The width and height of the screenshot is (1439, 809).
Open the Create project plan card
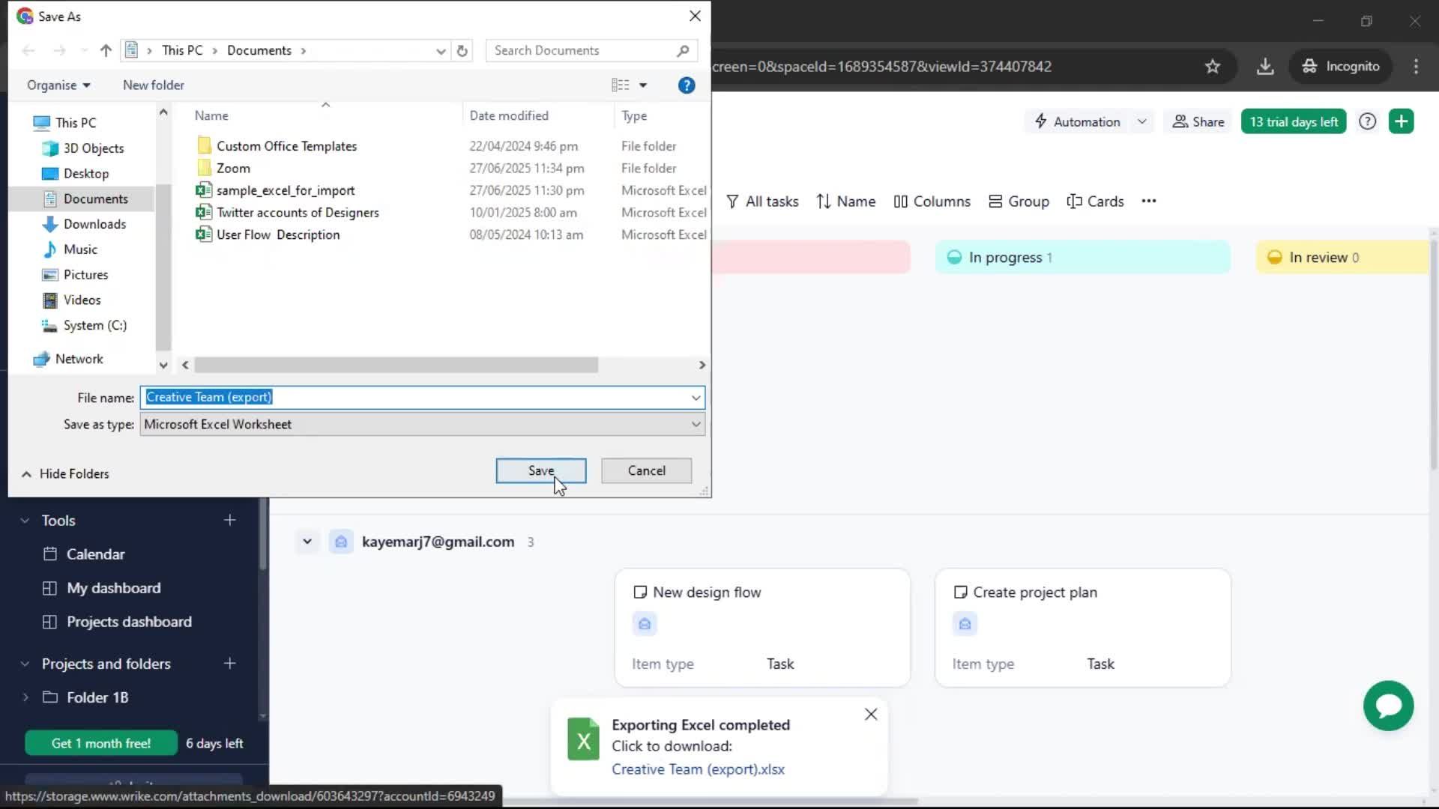pyautogui.click(x=1082, y=627)
